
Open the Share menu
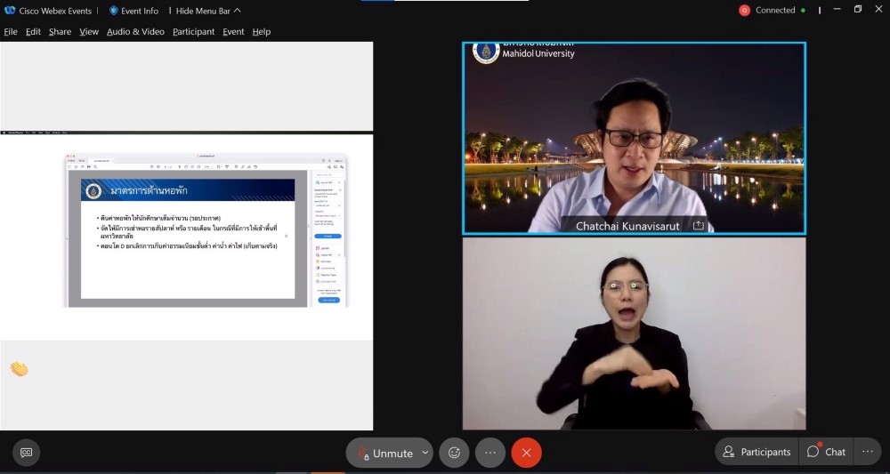(x=60, y=32)
